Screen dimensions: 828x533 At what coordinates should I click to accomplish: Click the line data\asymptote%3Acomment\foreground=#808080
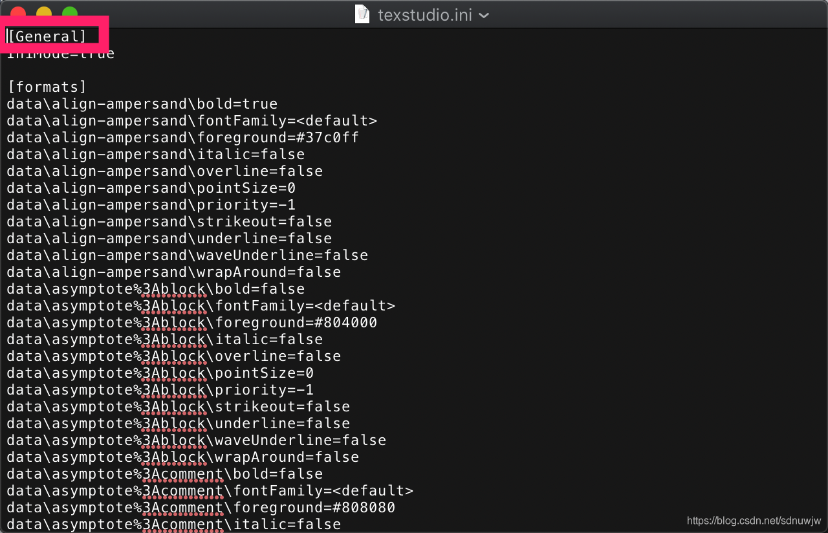pos(201,508)
